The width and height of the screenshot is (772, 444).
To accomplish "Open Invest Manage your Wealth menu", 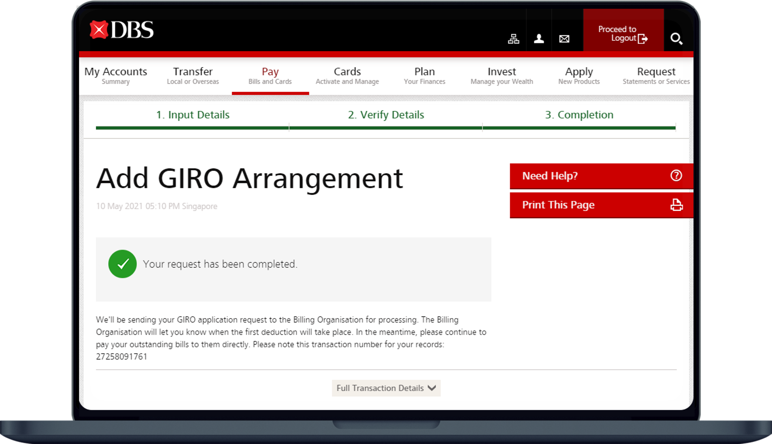I will [x=502, y=76].
